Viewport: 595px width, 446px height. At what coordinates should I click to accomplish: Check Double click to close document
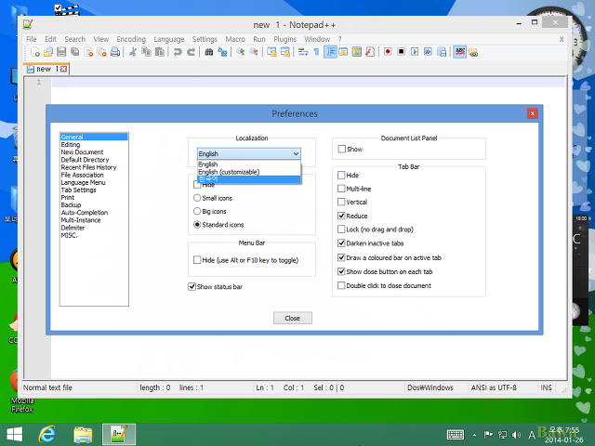tap(341, 285)
